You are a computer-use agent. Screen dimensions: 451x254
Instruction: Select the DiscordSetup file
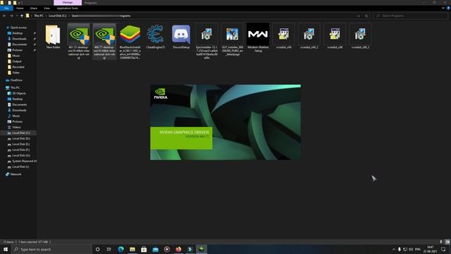click(181, 37)
